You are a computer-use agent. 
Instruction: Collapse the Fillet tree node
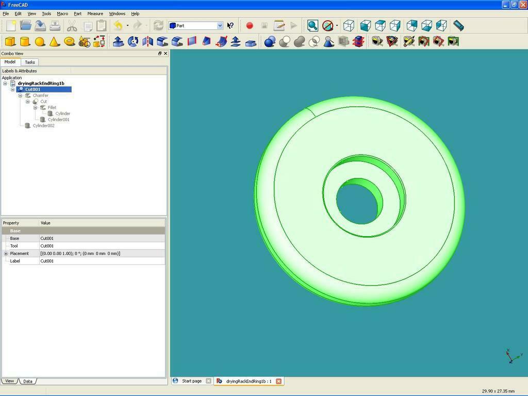36,107
